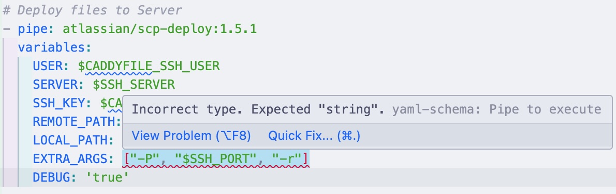This screenshot has width=616, height=194.
Task: Click the EXTRA_ARGS array value
Action: click(x=216, y=159)
